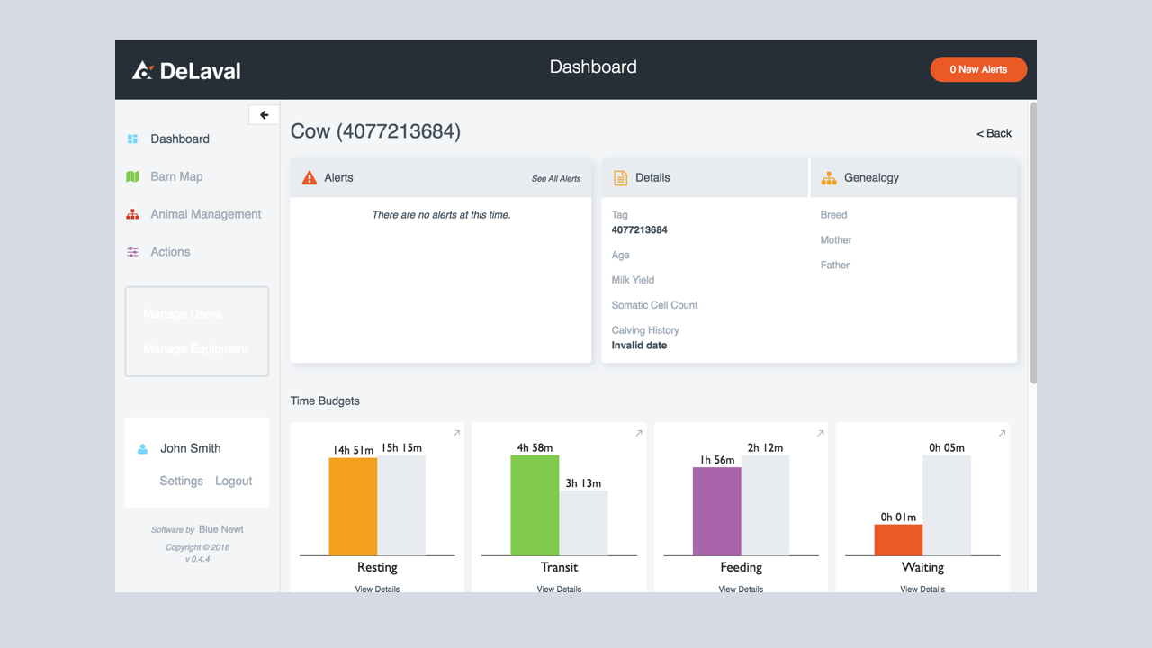Collapse the sidebar with the arrow button
The height and width of the screenshot is (648, 1152).
(263, 114)
